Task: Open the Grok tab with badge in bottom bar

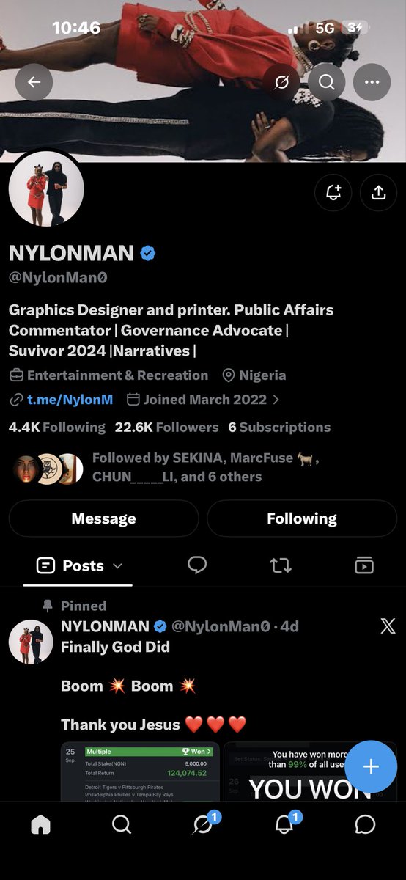Action: 203,823
